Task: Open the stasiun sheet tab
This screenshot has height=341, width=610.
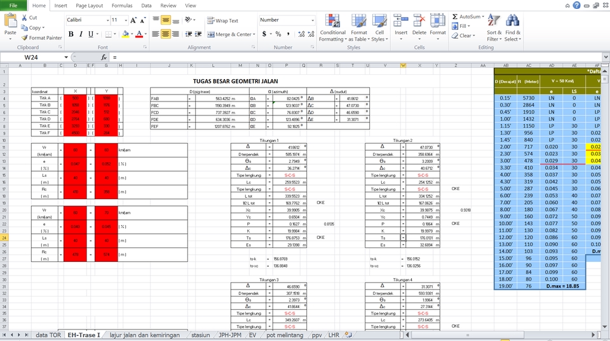Action: 201,335
